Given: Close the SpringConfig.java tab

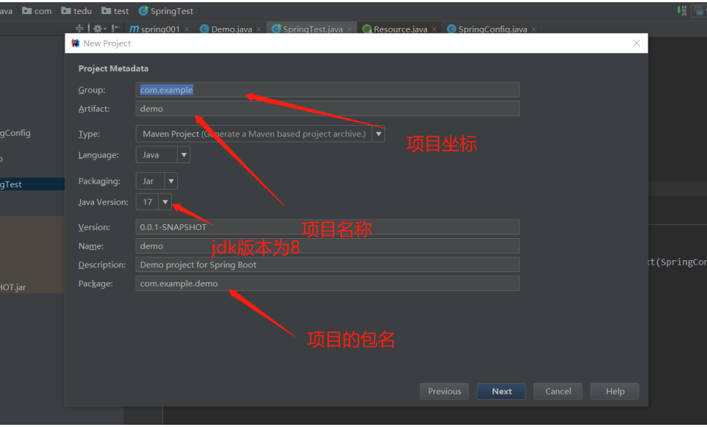Looking at the screenshot, I should pos(534,29).
